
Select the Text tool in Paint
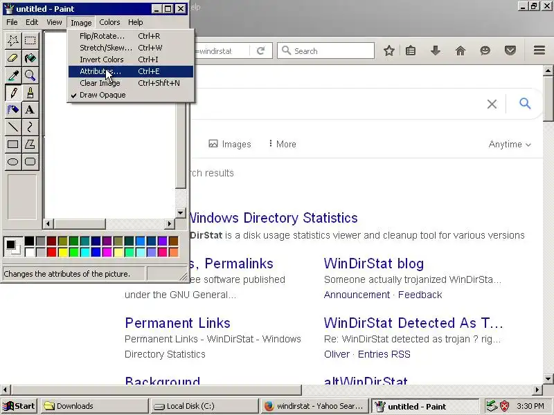tap(30, 110)
